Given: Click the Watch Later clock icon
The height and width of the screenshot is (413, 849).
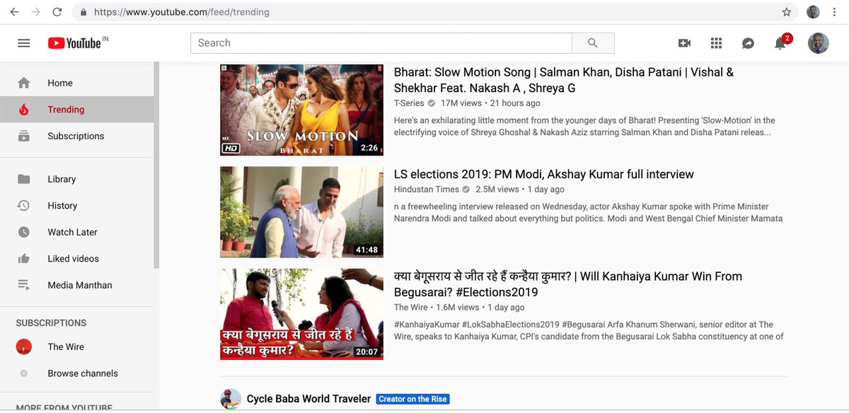Looking at the screenshot, I should 24,232.
